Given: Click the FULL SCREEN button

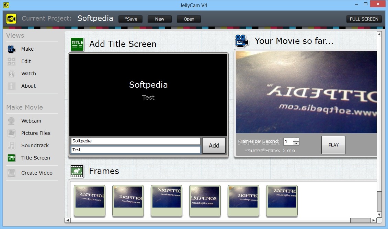Looking at the screenshot, I should 364,19.
